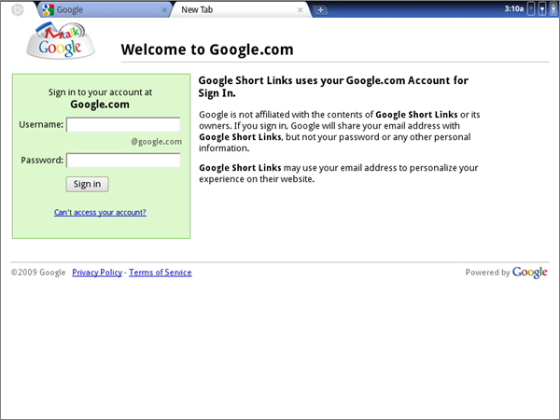Focus the Username text field
Image resolution: width=560 pixels, height=420 pixels.
123,124
